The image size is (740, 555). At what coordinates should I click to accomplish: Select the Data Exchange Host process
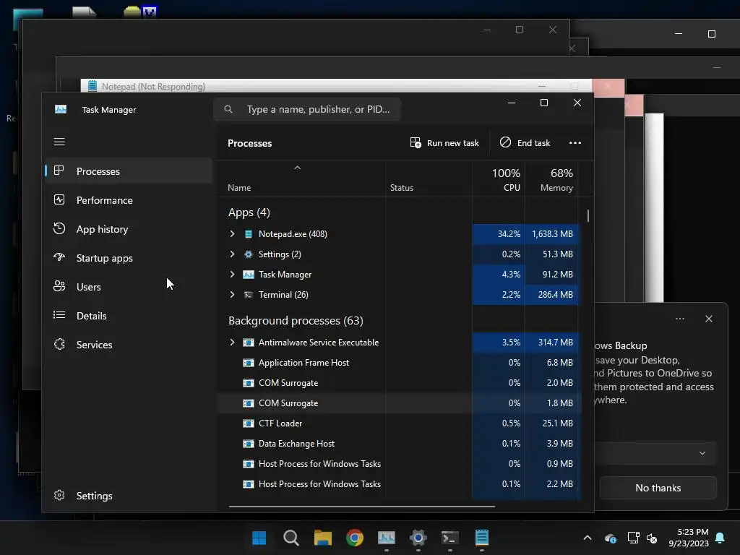pyautogui.click(x=399, y=444)
